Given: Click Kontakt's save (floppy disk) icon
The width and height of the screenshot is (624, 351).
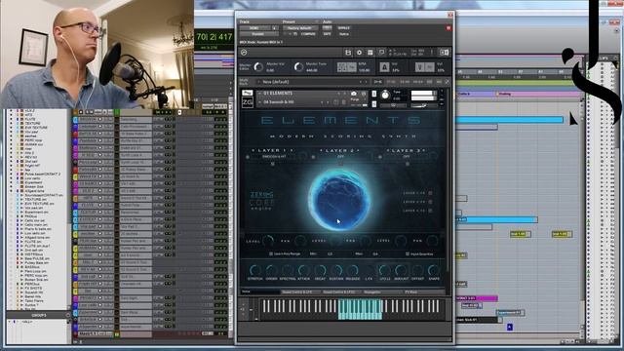Looking at the screenshot, I should [348, 53].
